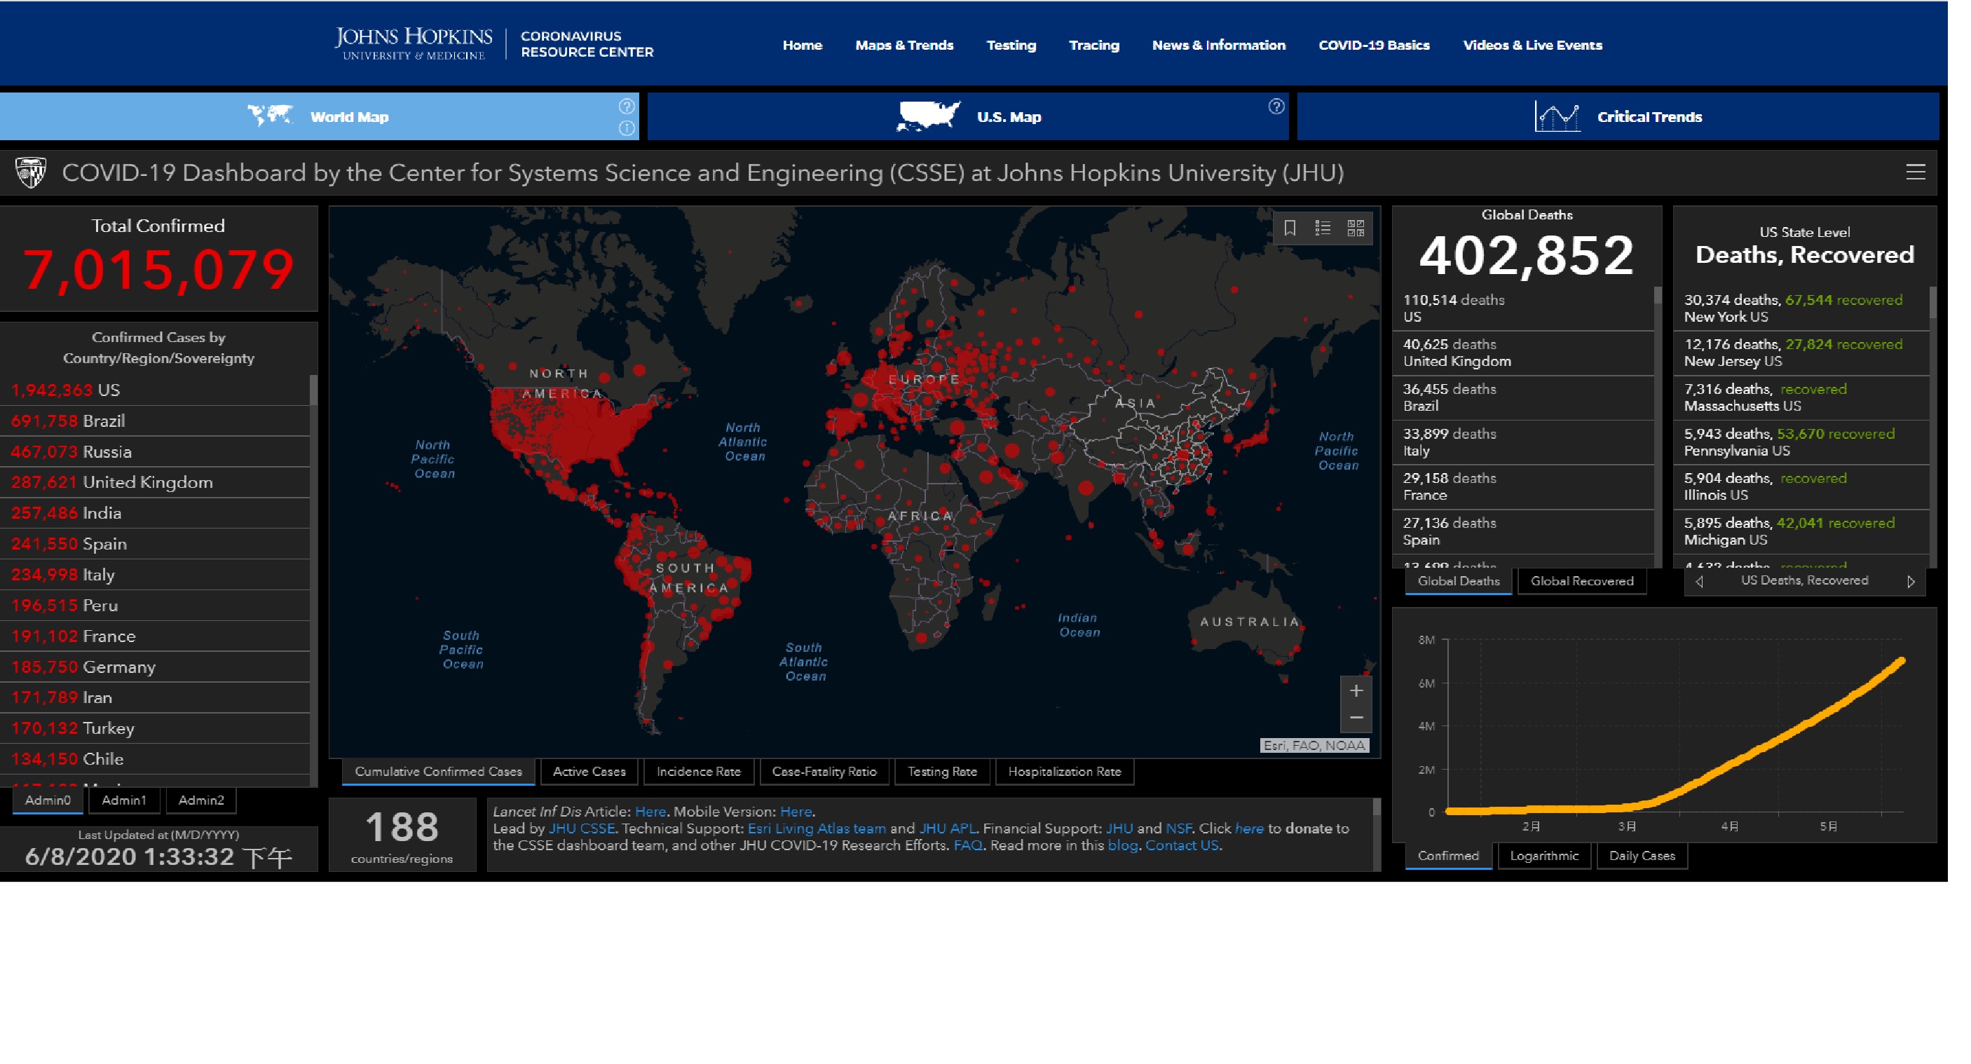Image resolution: width=1971 pixels, height=1064 pixels.
Task: Open the NSF link
Action: click(1178, 828)
